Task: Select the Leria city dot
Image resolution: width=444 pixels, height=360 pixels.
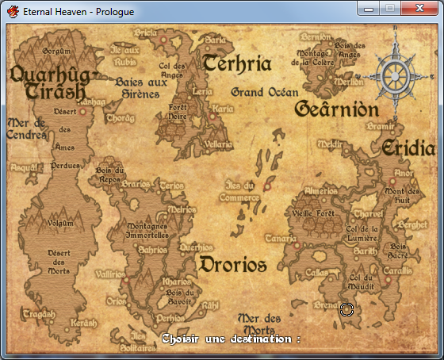Action: [189, 98]
